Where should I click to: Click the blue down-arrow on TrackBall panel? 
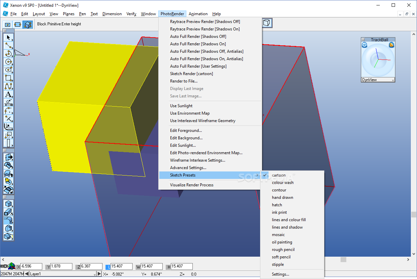click(x=364, y=45)
